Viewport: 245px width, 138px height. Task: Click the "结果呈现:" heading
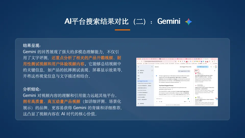[32, 45]
